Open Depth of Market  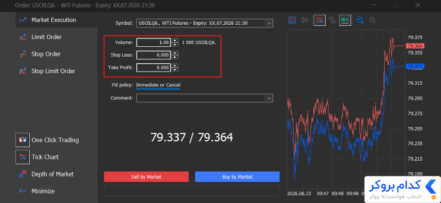(46, 174)
